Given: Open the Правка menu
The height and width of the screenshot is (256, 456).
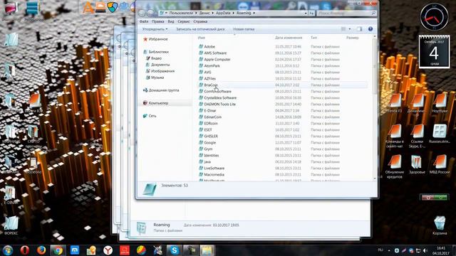Looking at the screenshot, I should click(157, 21).
